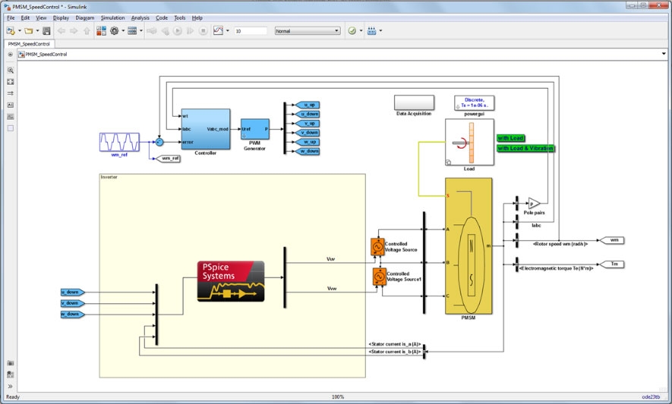Click the 'with Load & Vibrations' button
672x404 pixels.
tap(525, 149)
